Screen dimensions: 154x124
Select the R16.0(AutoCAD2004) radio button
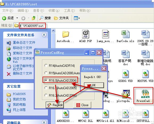click(x=46, y=80)
